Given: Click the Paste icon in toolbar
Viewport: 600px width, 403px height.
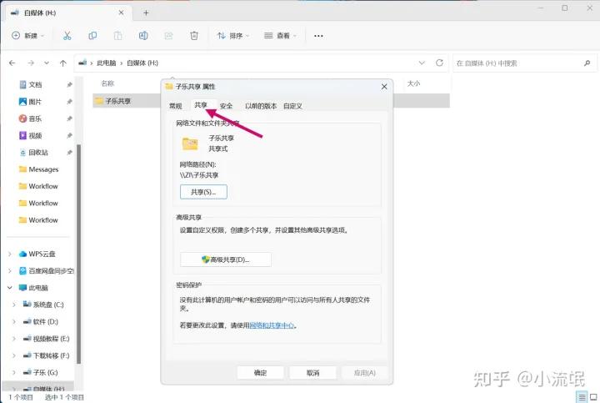Looking at the screenshot, I should 117,36.
